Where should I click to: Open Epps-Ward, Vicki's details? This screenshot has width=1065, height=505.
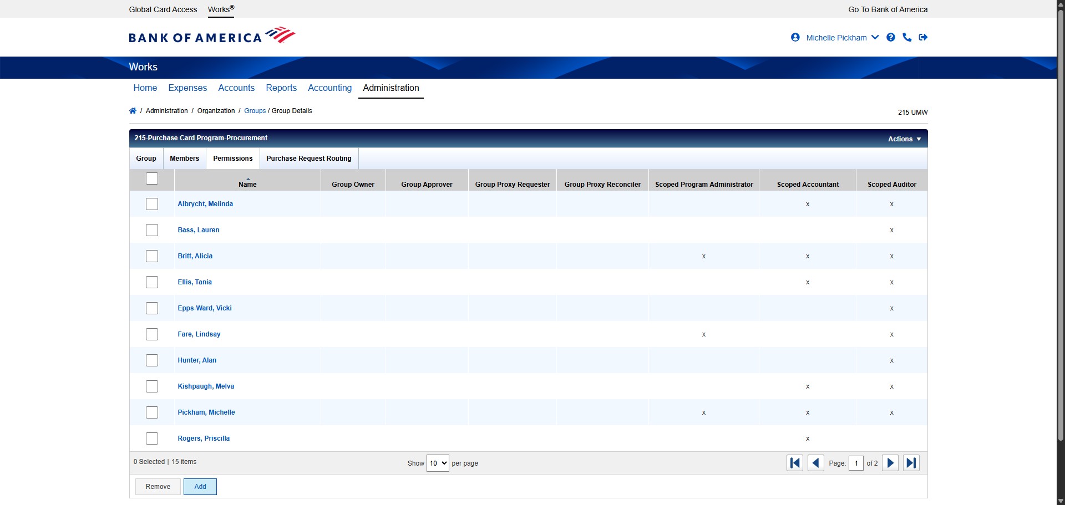click(x=205, y=308)
